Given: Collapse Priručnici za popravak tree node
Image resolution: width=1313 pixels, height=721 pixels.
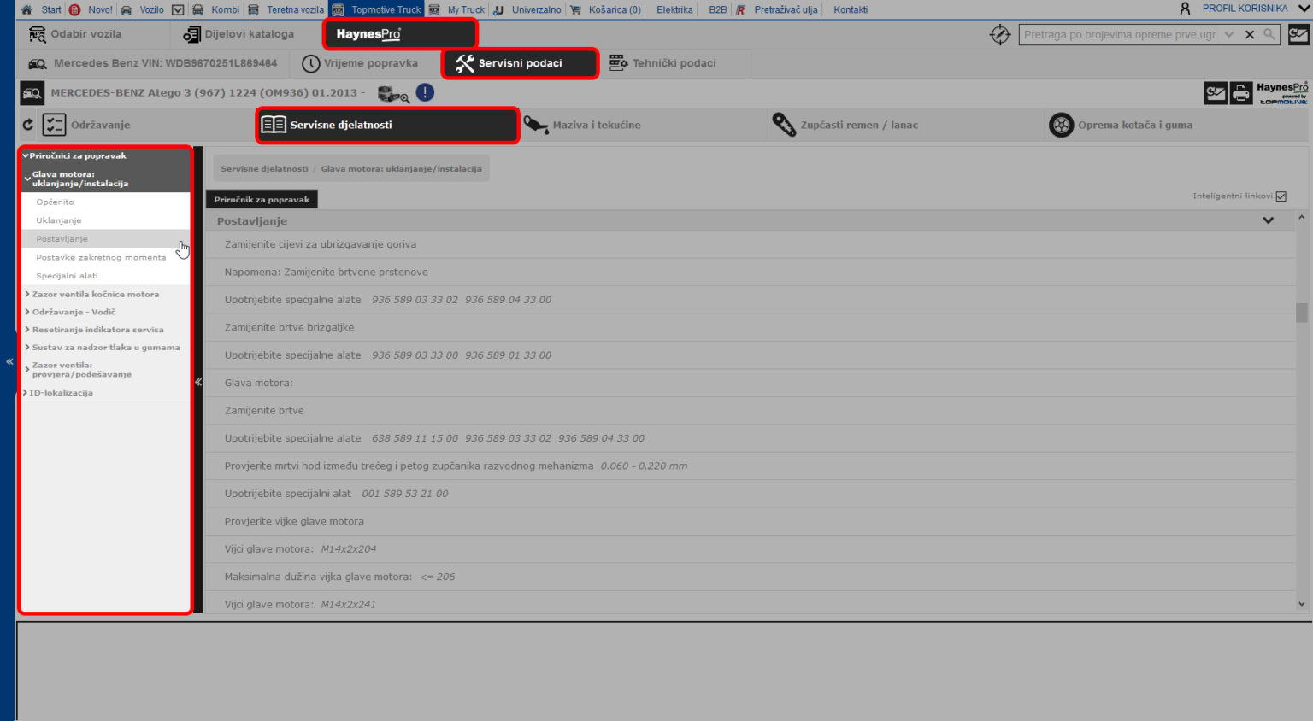Looking at the screenshot, I should (x=26, y=155).
